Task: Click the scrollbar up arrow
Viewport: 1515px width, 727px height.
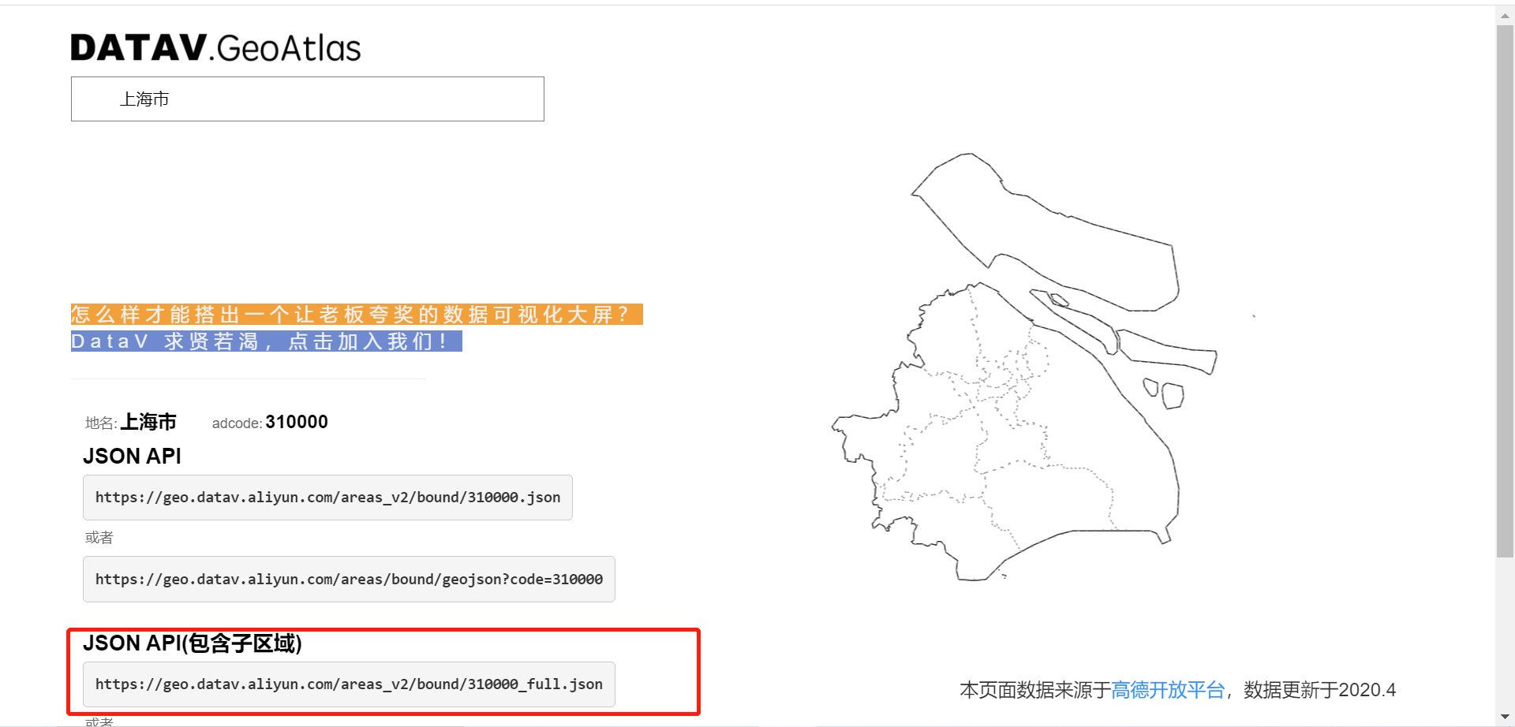Action: pos(1504,14)
